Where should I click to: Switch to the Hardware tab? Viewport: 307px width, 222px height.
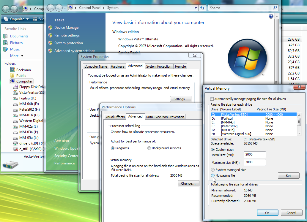(117, 66)
